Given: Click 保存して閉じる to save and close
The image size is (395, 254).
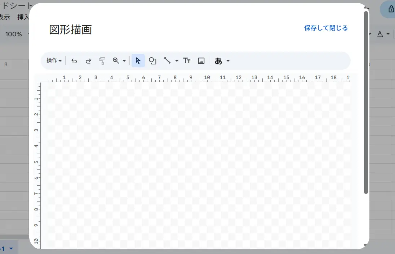Looking at the screenshot, I should [326, 28].
